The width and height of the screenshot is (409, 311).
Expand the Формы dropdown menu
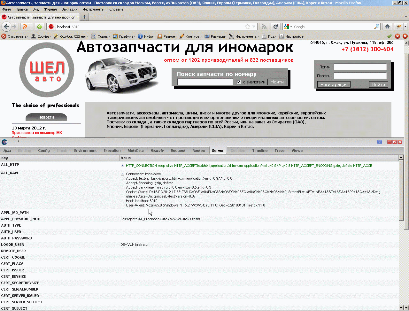coord(101,36)
